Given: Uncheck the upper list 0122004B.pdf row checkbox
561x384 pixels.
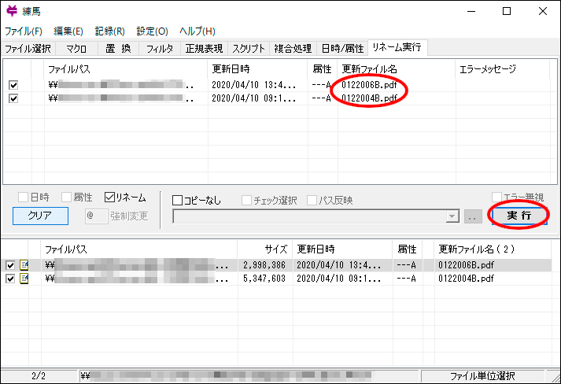Looking at the screenshot, I should [13, 98].
